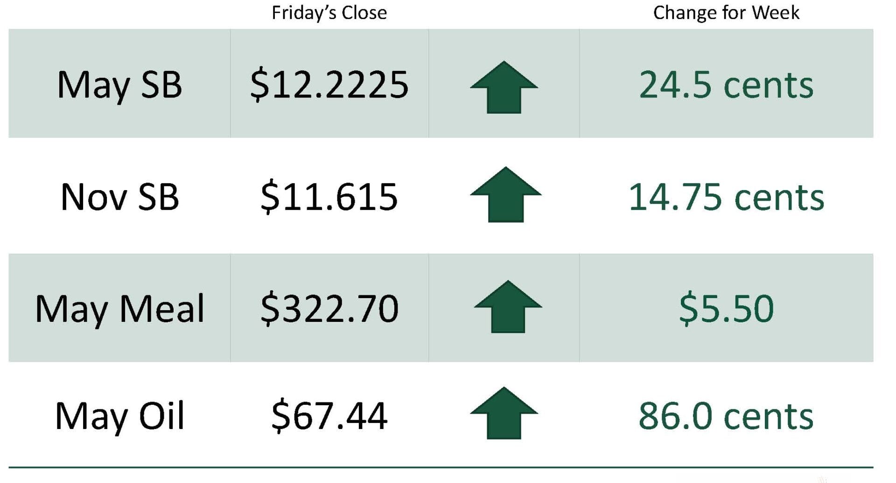896x483 pixels.
Task: Select the $67.44 closing price
Action: [x=329, y=415]
